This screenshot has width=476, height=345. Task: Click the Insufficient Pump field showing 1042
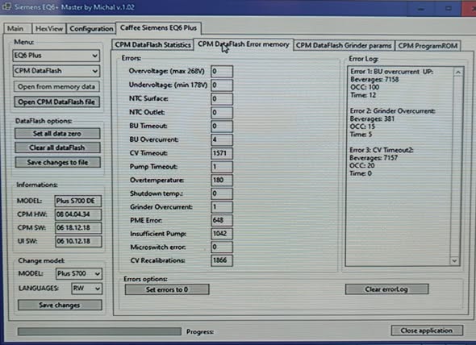222,234
